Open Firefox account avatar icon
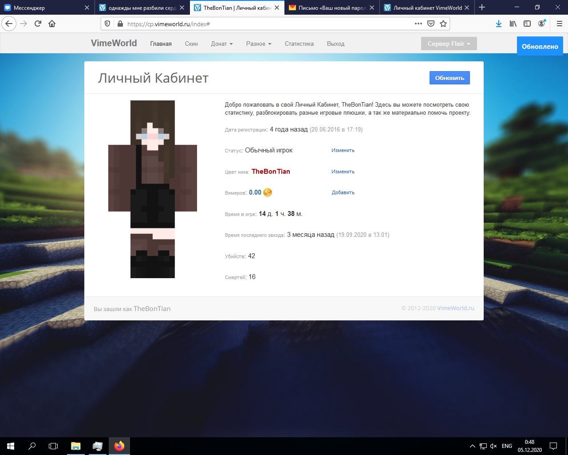This screenshot has width=568, height=455. click(x=542, y=24)
